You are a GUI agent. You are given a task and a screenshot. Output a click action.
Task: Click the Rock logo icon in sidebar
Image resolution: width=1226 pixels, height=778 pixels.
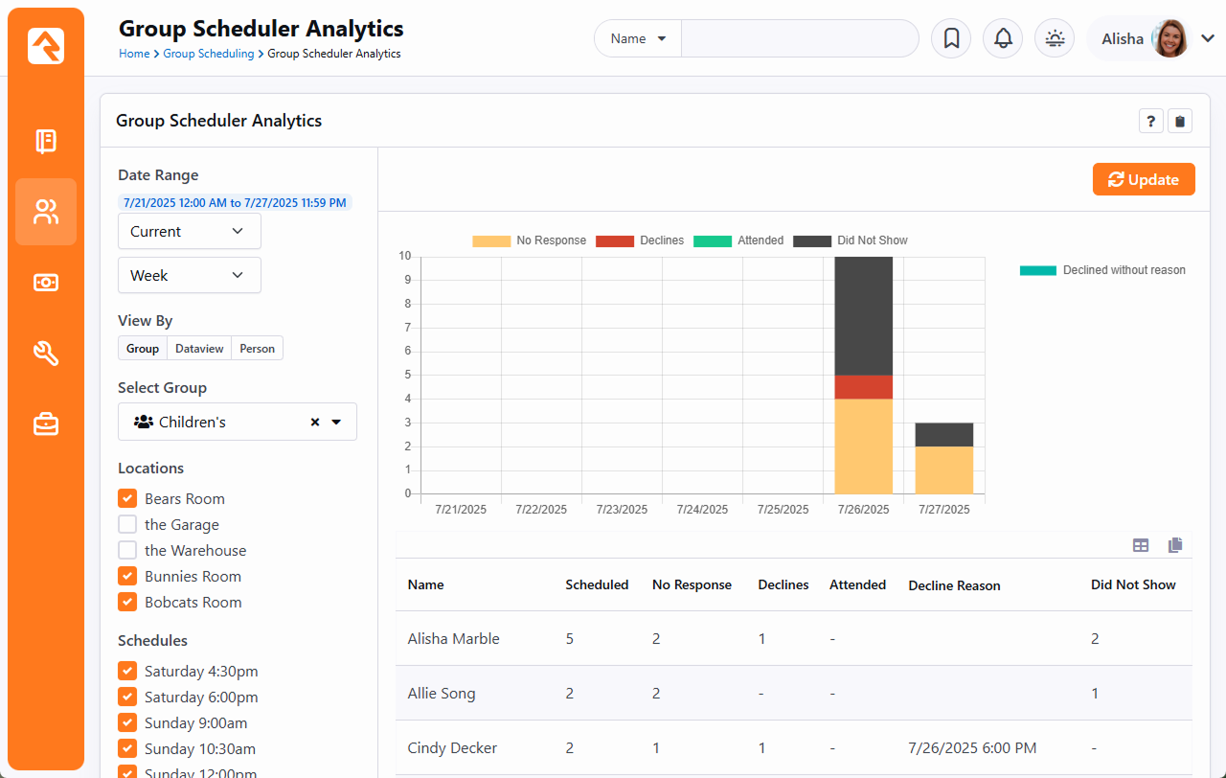coord(46,46)
